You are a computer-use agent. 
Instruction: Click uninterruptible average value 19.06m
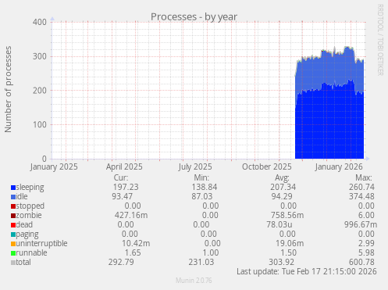click(x=290, y=243)
